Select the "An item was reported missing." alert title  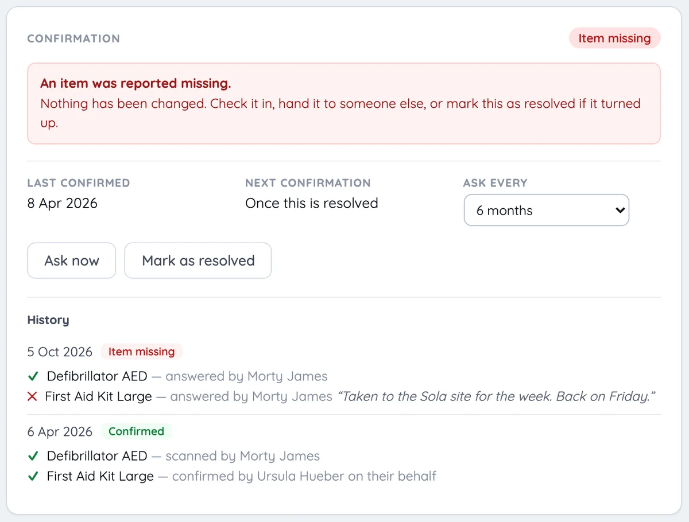tap(136, 83)
